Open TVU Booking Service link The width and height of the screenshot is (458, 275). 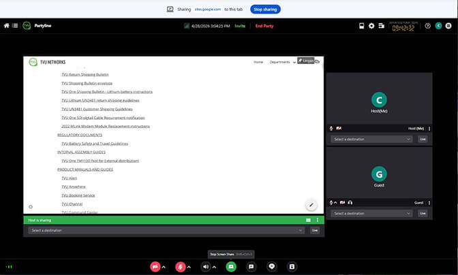tap(78, 195)
